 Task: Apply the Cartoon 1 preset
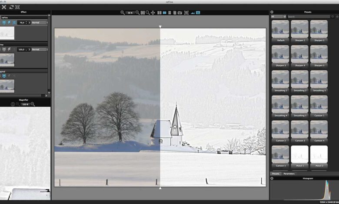click(x=319, y=106)
